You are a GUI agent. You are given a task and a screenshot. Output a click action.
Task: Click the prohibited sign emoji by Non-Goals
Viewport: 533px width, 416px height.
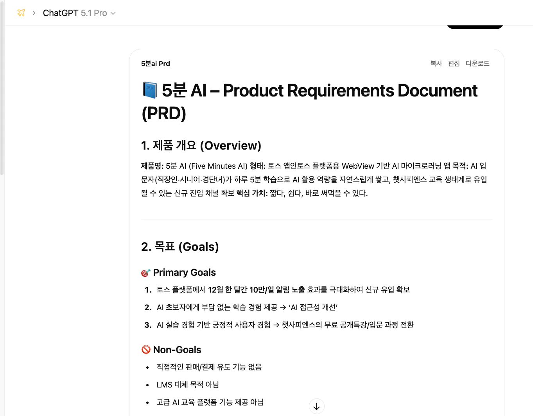146,350
